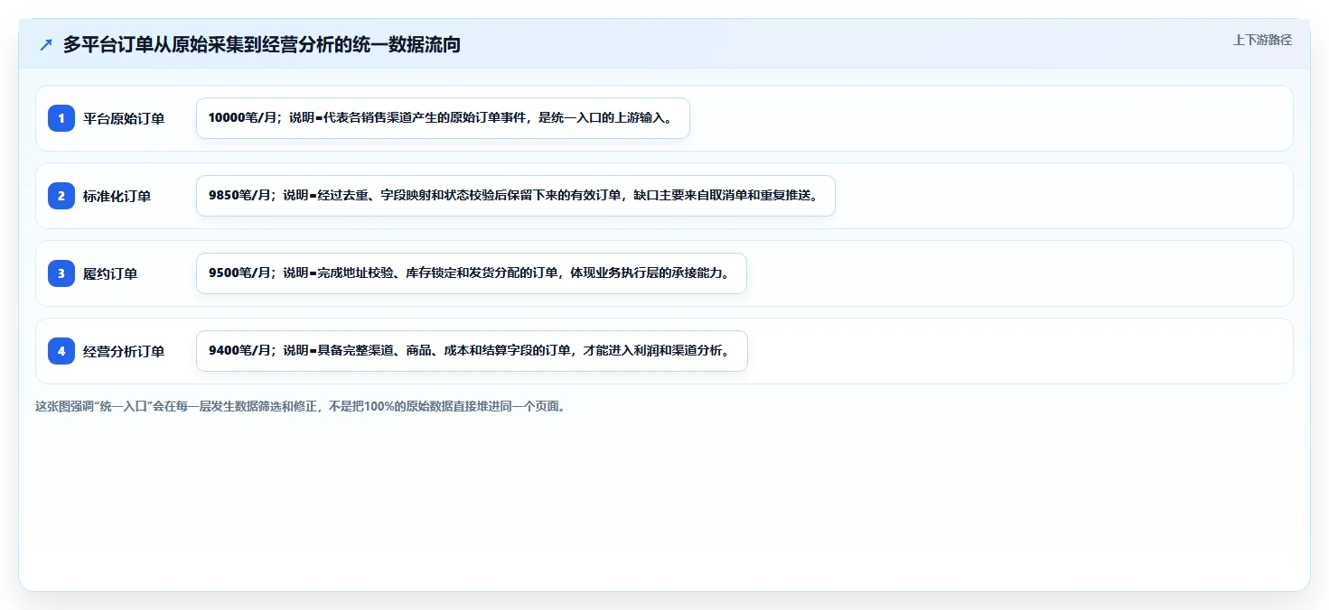Click the 经营分析订单 step label
The image size is (1329, 610).
tap(124, 351)
